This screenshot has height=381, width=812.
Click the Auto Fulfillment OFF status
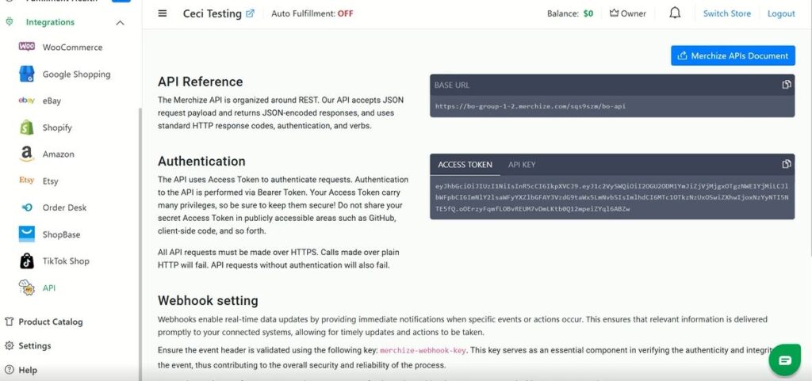point(345,13)
